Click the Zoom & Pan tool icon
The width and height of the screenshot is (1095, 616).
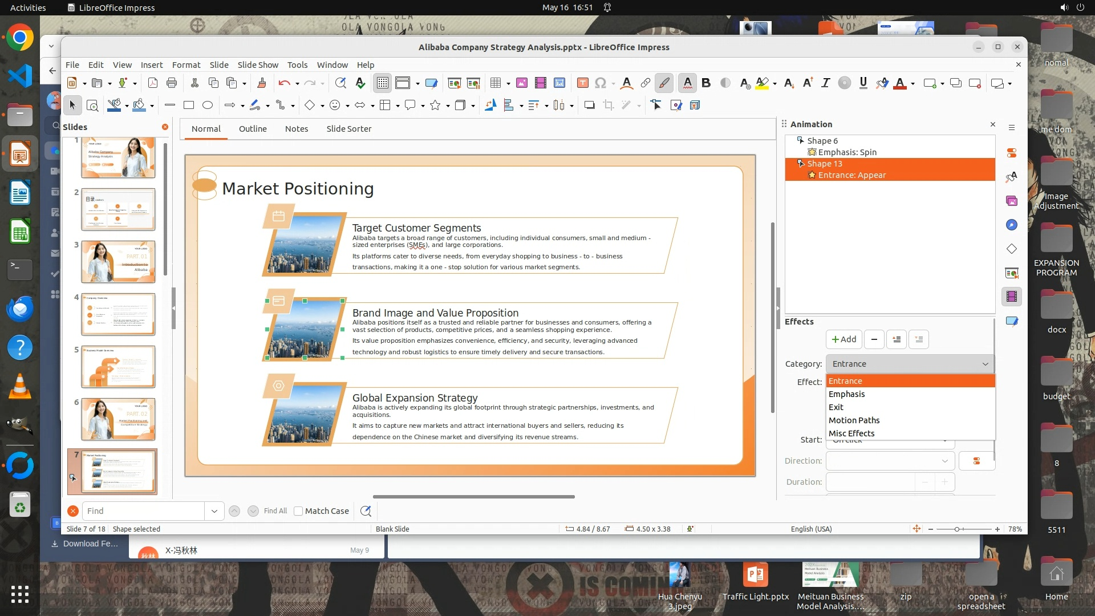pos(92,105)
